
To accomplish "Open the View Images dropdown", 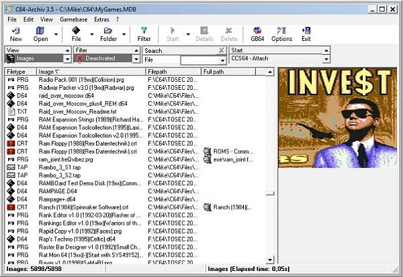I will point(67,59).
